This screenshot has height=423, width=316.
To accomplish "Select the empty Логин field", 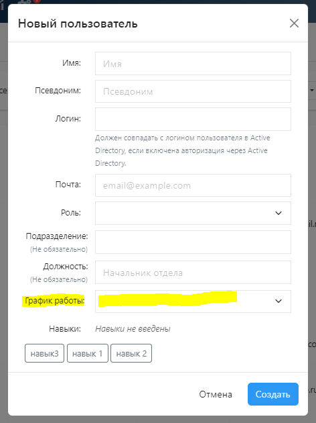I will click(x=193, y=119).
